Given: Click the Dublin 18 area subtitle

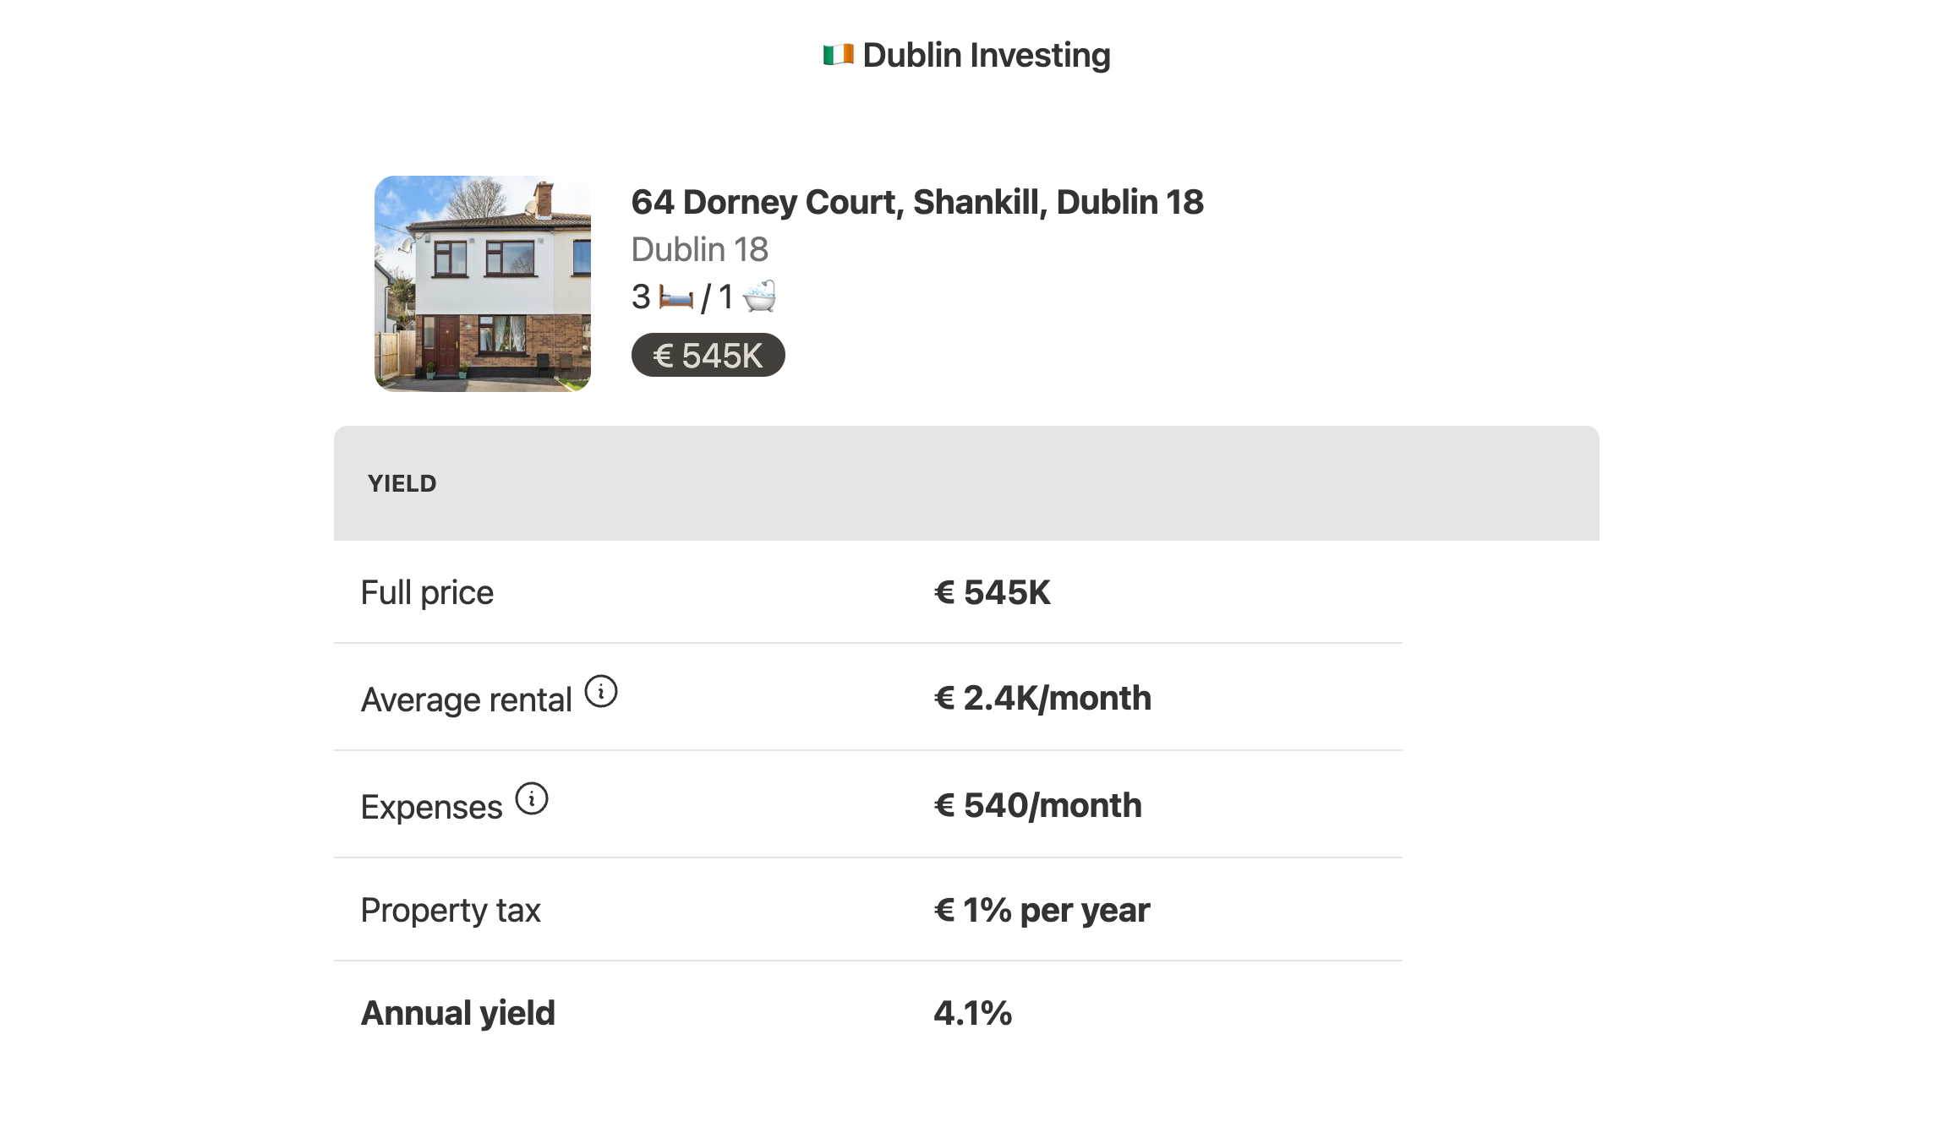Looking at the screenshot, I should coord(699,250).
